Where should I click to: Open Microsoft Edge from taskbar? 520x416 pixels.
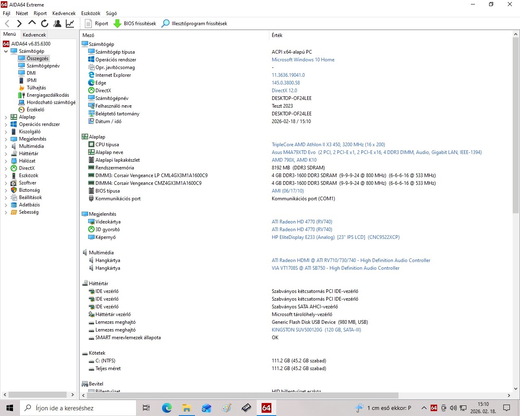167,408
